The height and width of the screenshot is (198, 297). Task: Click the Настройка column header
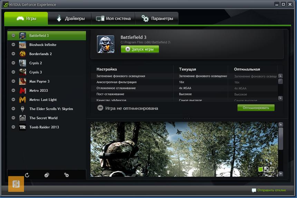(107, 69)
